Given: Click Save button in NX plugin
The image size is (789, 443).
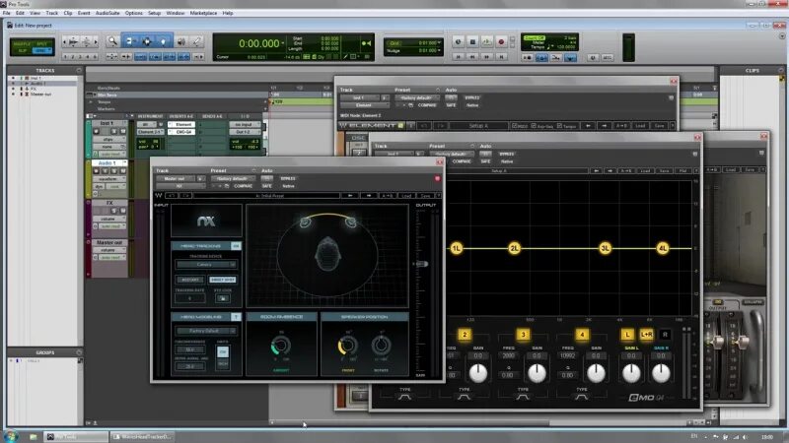Looking at the screenshot, I should pyautogui.click(x=426, y=195).
